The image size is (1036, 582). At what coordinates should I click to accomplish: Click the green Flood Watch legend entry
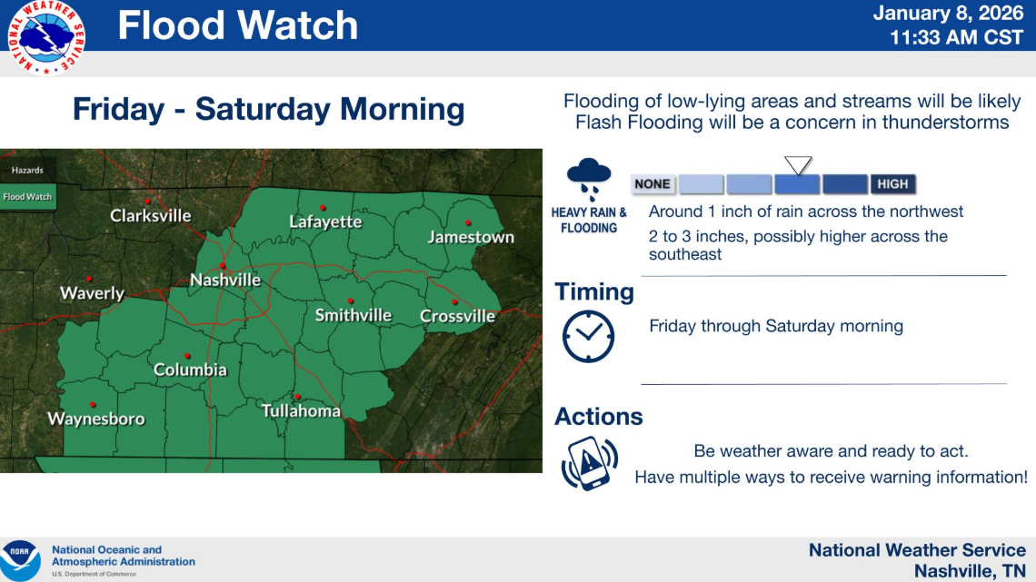click(x=27, y=197)
